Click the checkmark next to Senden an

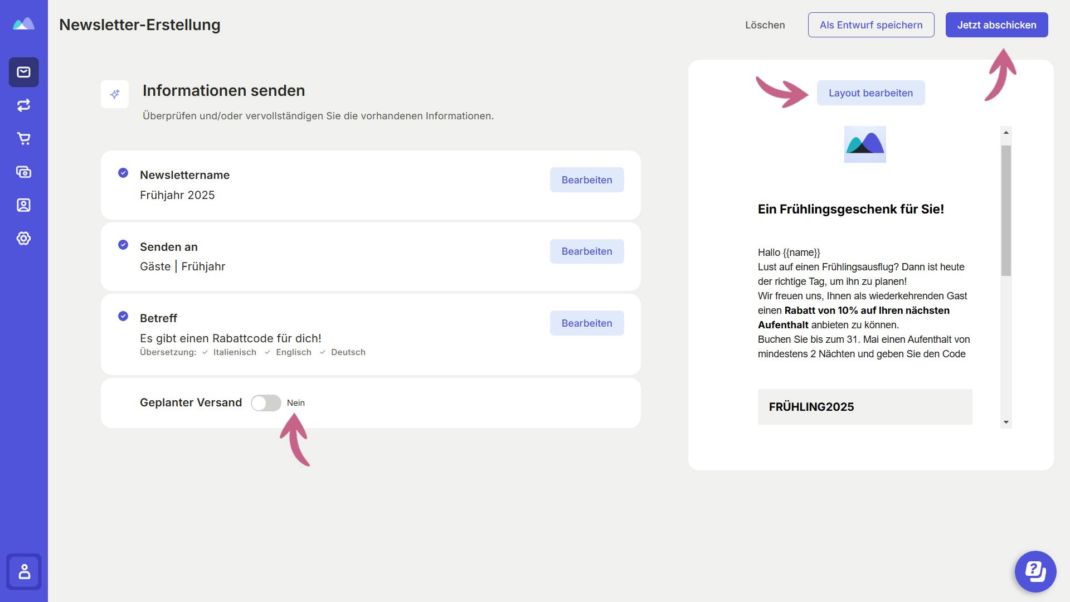[123, 245]
